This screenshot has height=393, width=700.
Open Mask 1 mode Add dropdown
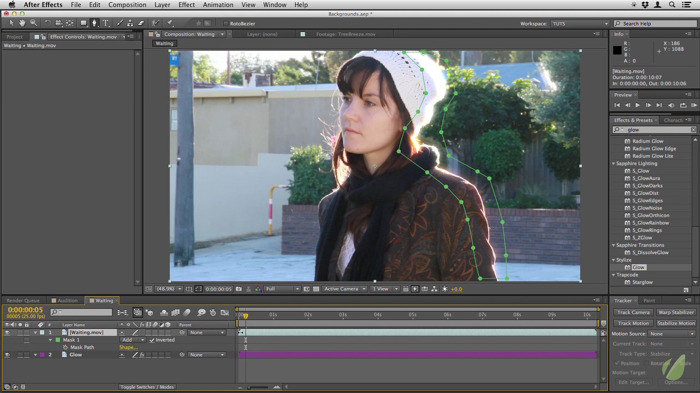(x=132, y=340)
